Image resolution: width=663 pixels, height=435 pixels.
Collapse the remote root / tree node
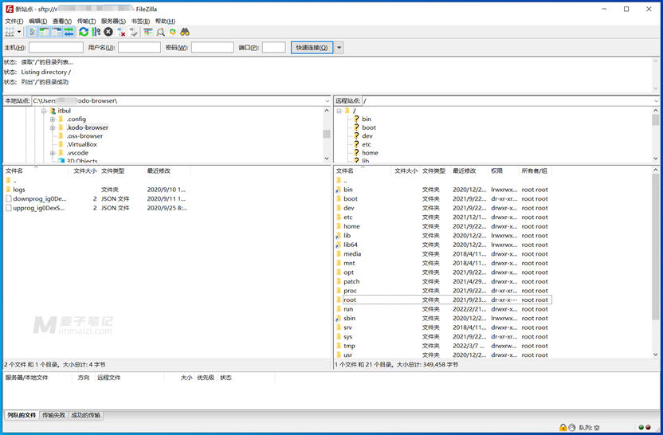point(339,111)
